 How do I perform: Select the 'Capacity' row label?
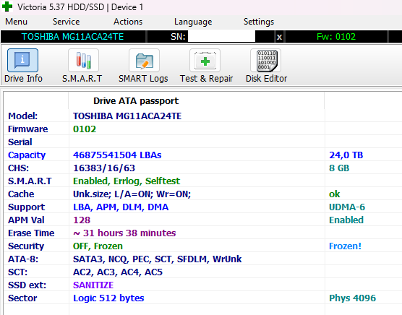[x=27, y=155]
